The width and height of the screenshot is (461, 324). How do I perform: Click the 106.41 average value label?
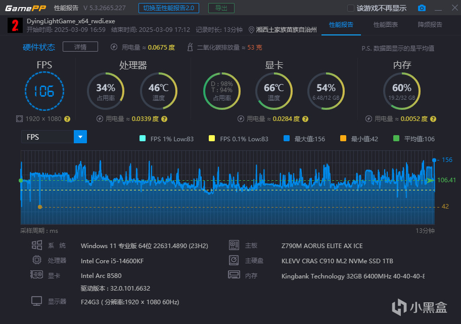click(x=446, y=180)
